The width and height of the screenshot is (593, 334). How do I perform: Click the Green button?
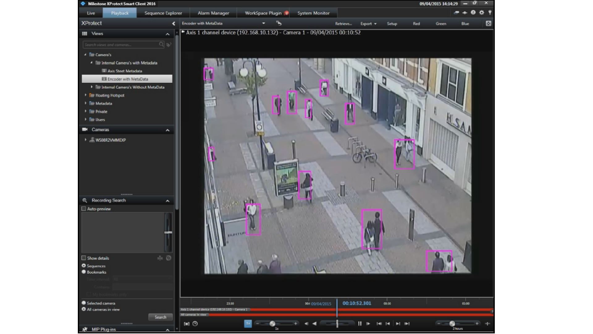point(441,24)
